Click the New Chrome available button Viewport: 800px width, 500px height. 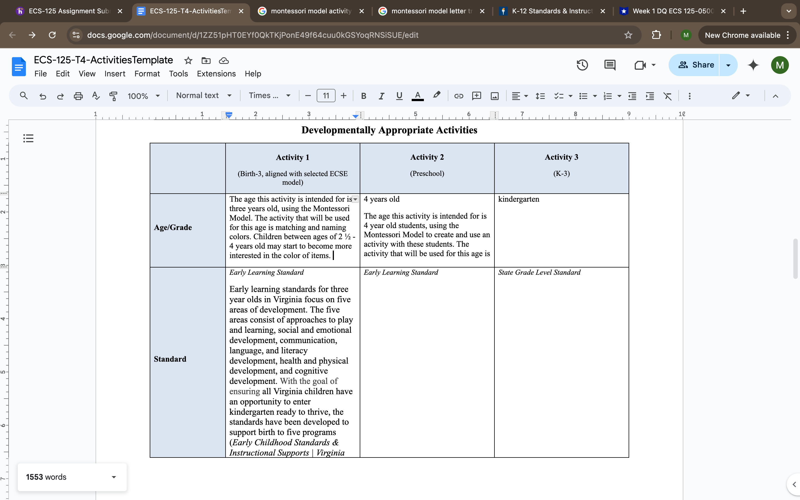pos(742,35)
